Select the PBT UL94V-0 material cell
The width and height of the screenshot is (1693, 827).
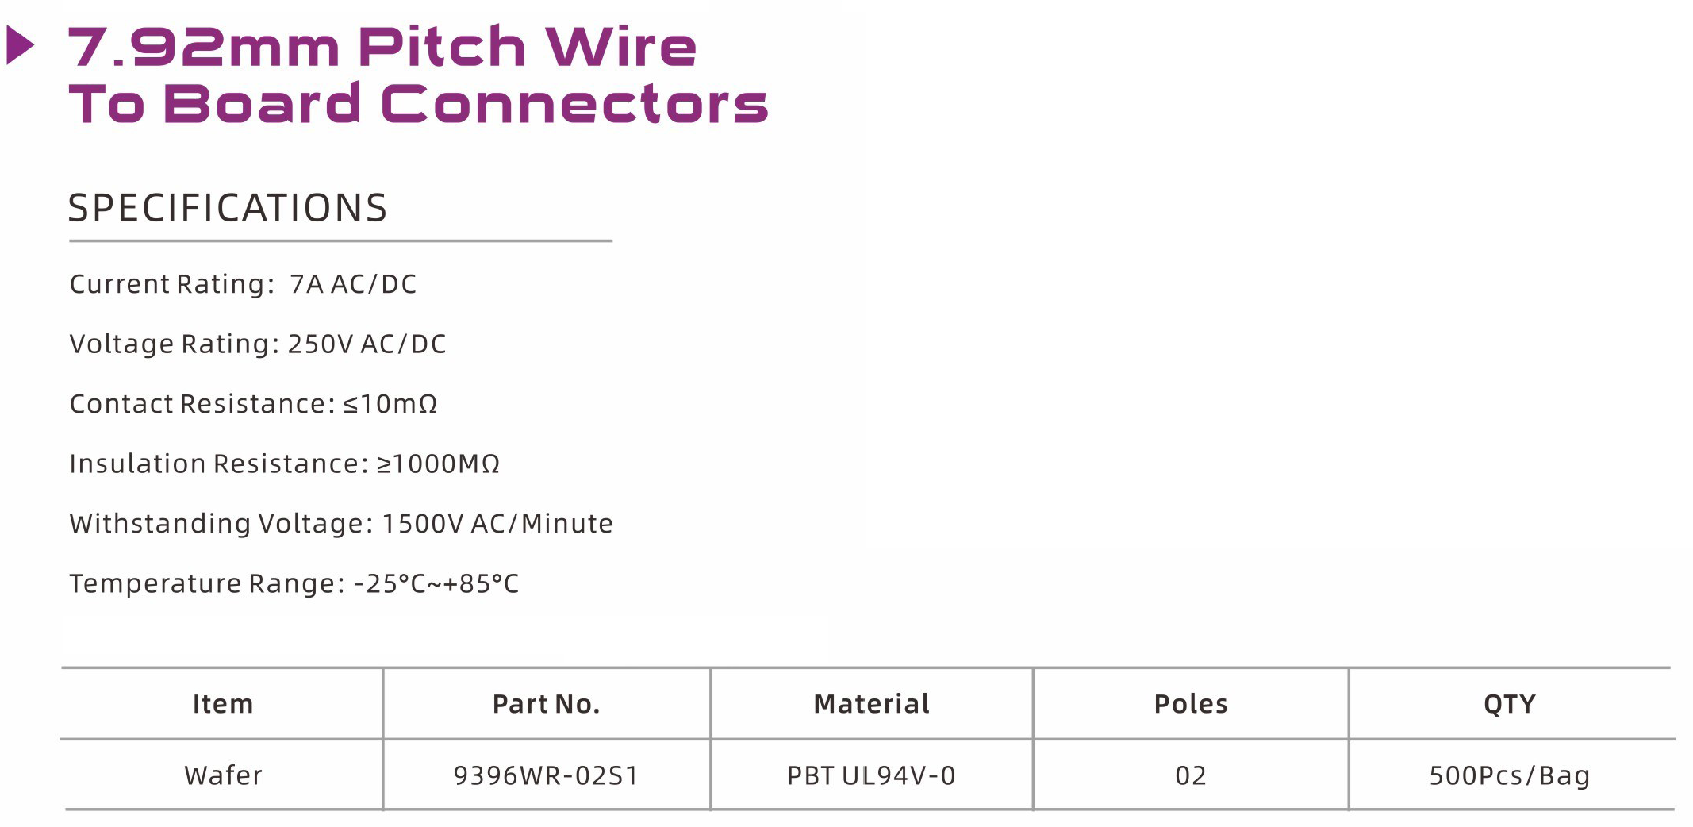[x=871, y=775]
